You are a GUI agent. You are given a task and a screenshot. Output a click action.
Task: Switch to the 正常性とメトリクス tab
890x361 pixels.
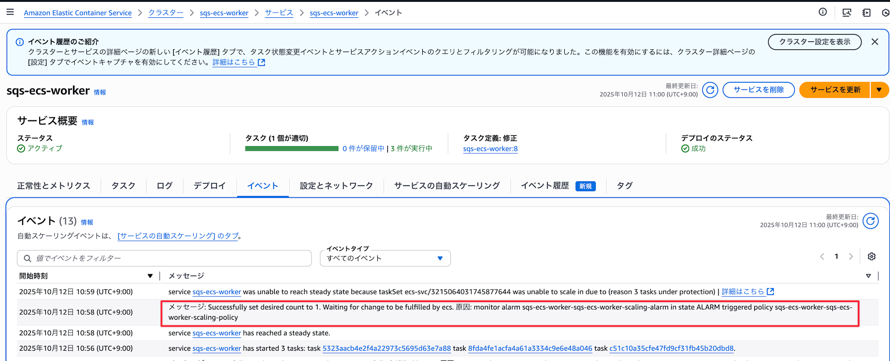54,186
